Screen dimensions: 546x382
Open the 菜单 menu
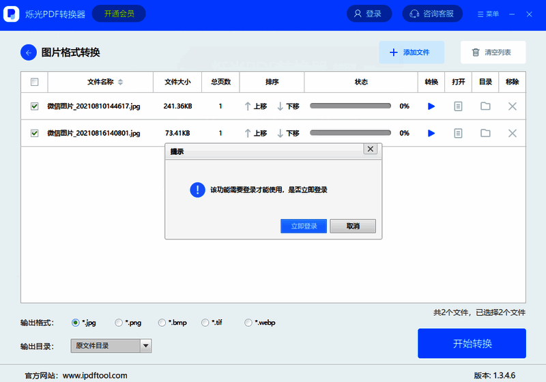[x=488, y=14]
